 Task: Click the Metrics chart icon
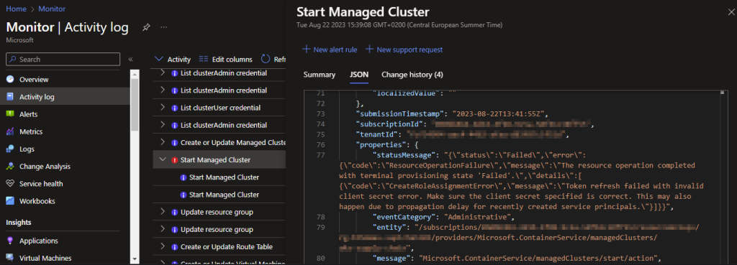pyautogui.click(x=10, y=131)
